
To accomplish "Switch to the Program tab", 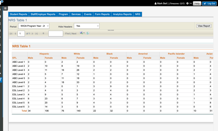I will tap(63, 14).
